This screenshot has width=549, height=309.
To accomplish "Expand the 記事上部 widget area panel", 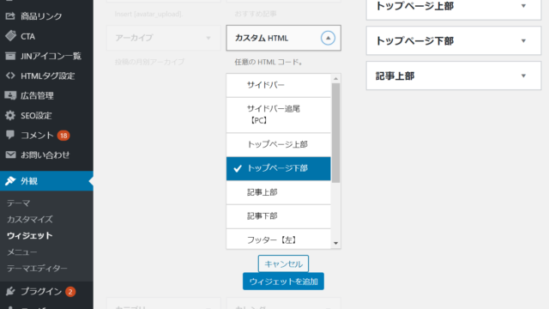I will coord(454,76).
